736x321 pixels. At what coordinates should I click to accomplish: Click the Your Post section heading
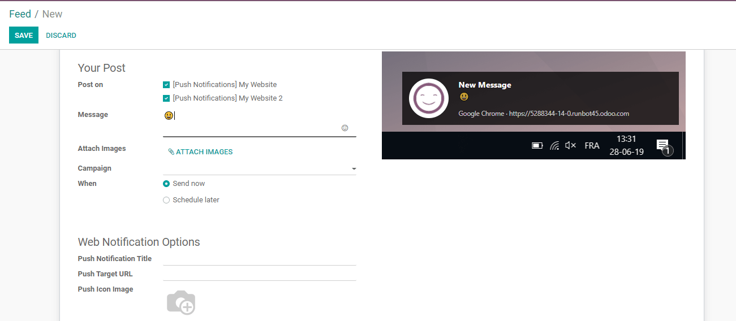102,68
